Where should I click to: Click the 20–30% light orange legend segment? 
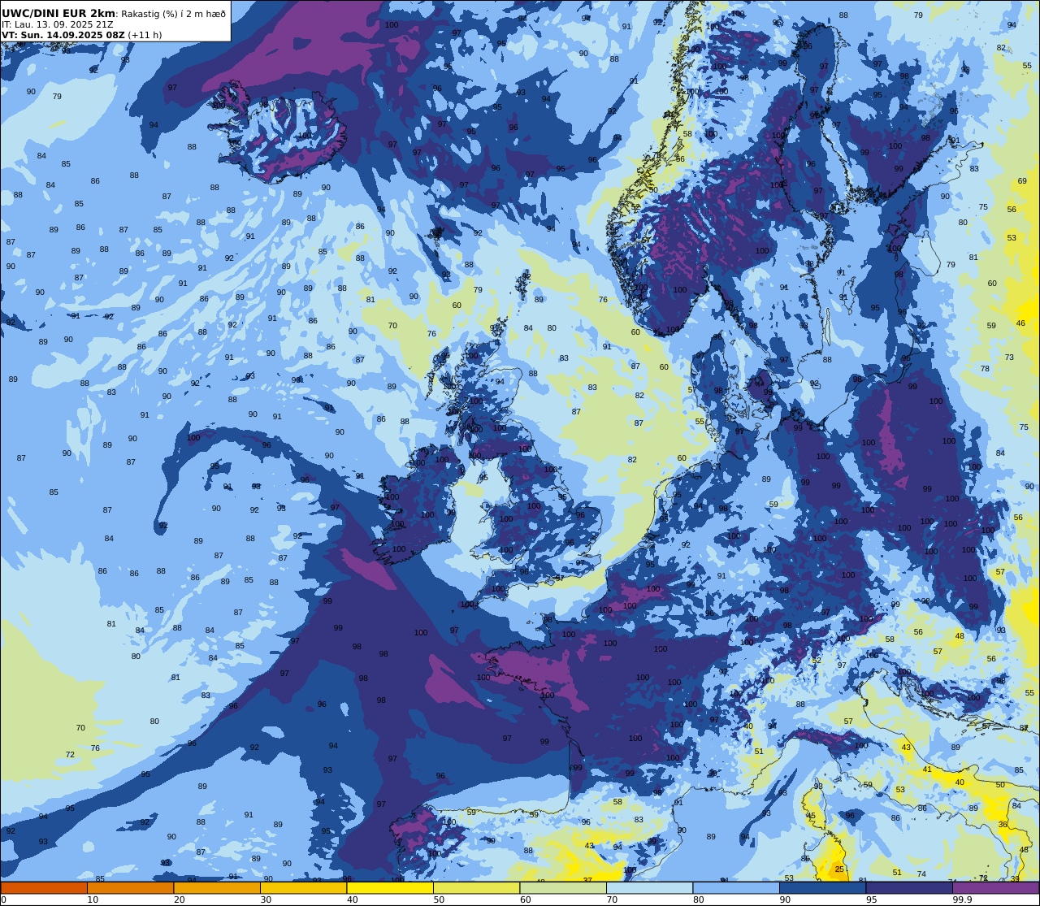coord(217,887)
